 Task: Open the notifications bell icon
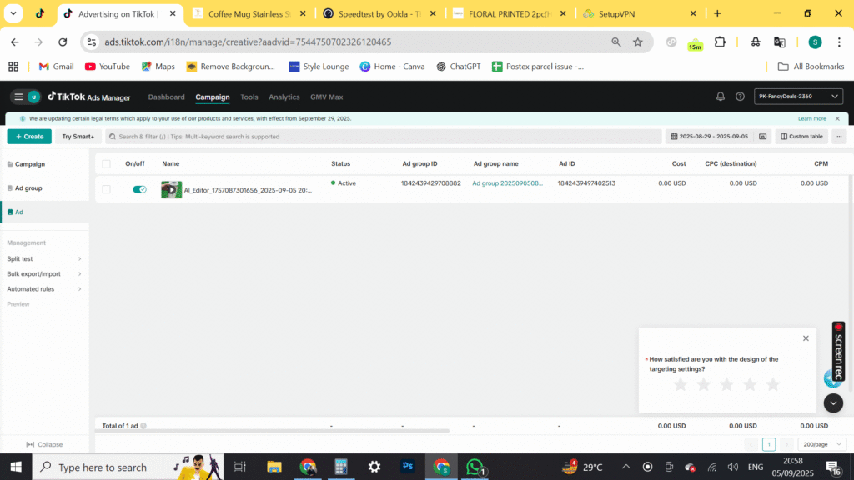click(721, 97)
